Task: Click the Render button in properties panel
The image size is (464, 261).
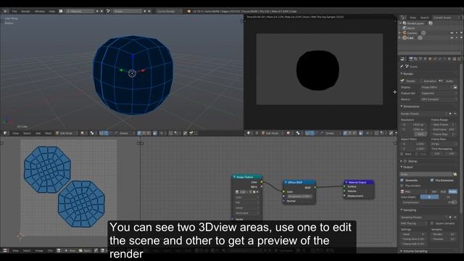Action: 408,81
